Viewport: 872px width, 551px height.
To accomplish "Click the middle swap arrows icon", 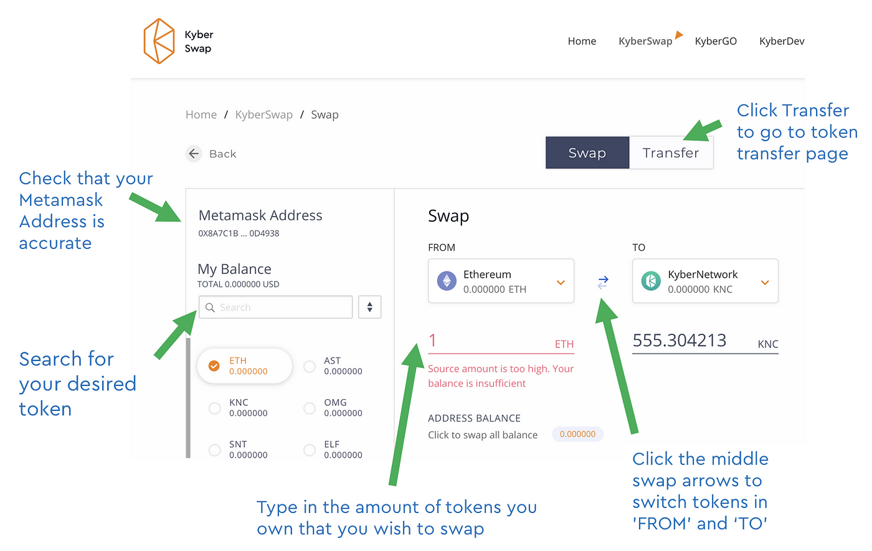I will coord(603,282).
